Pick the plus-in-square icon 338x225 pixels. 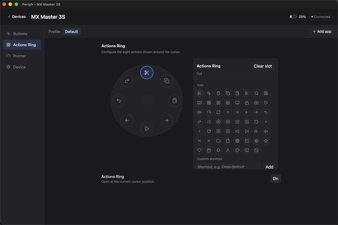237,122
